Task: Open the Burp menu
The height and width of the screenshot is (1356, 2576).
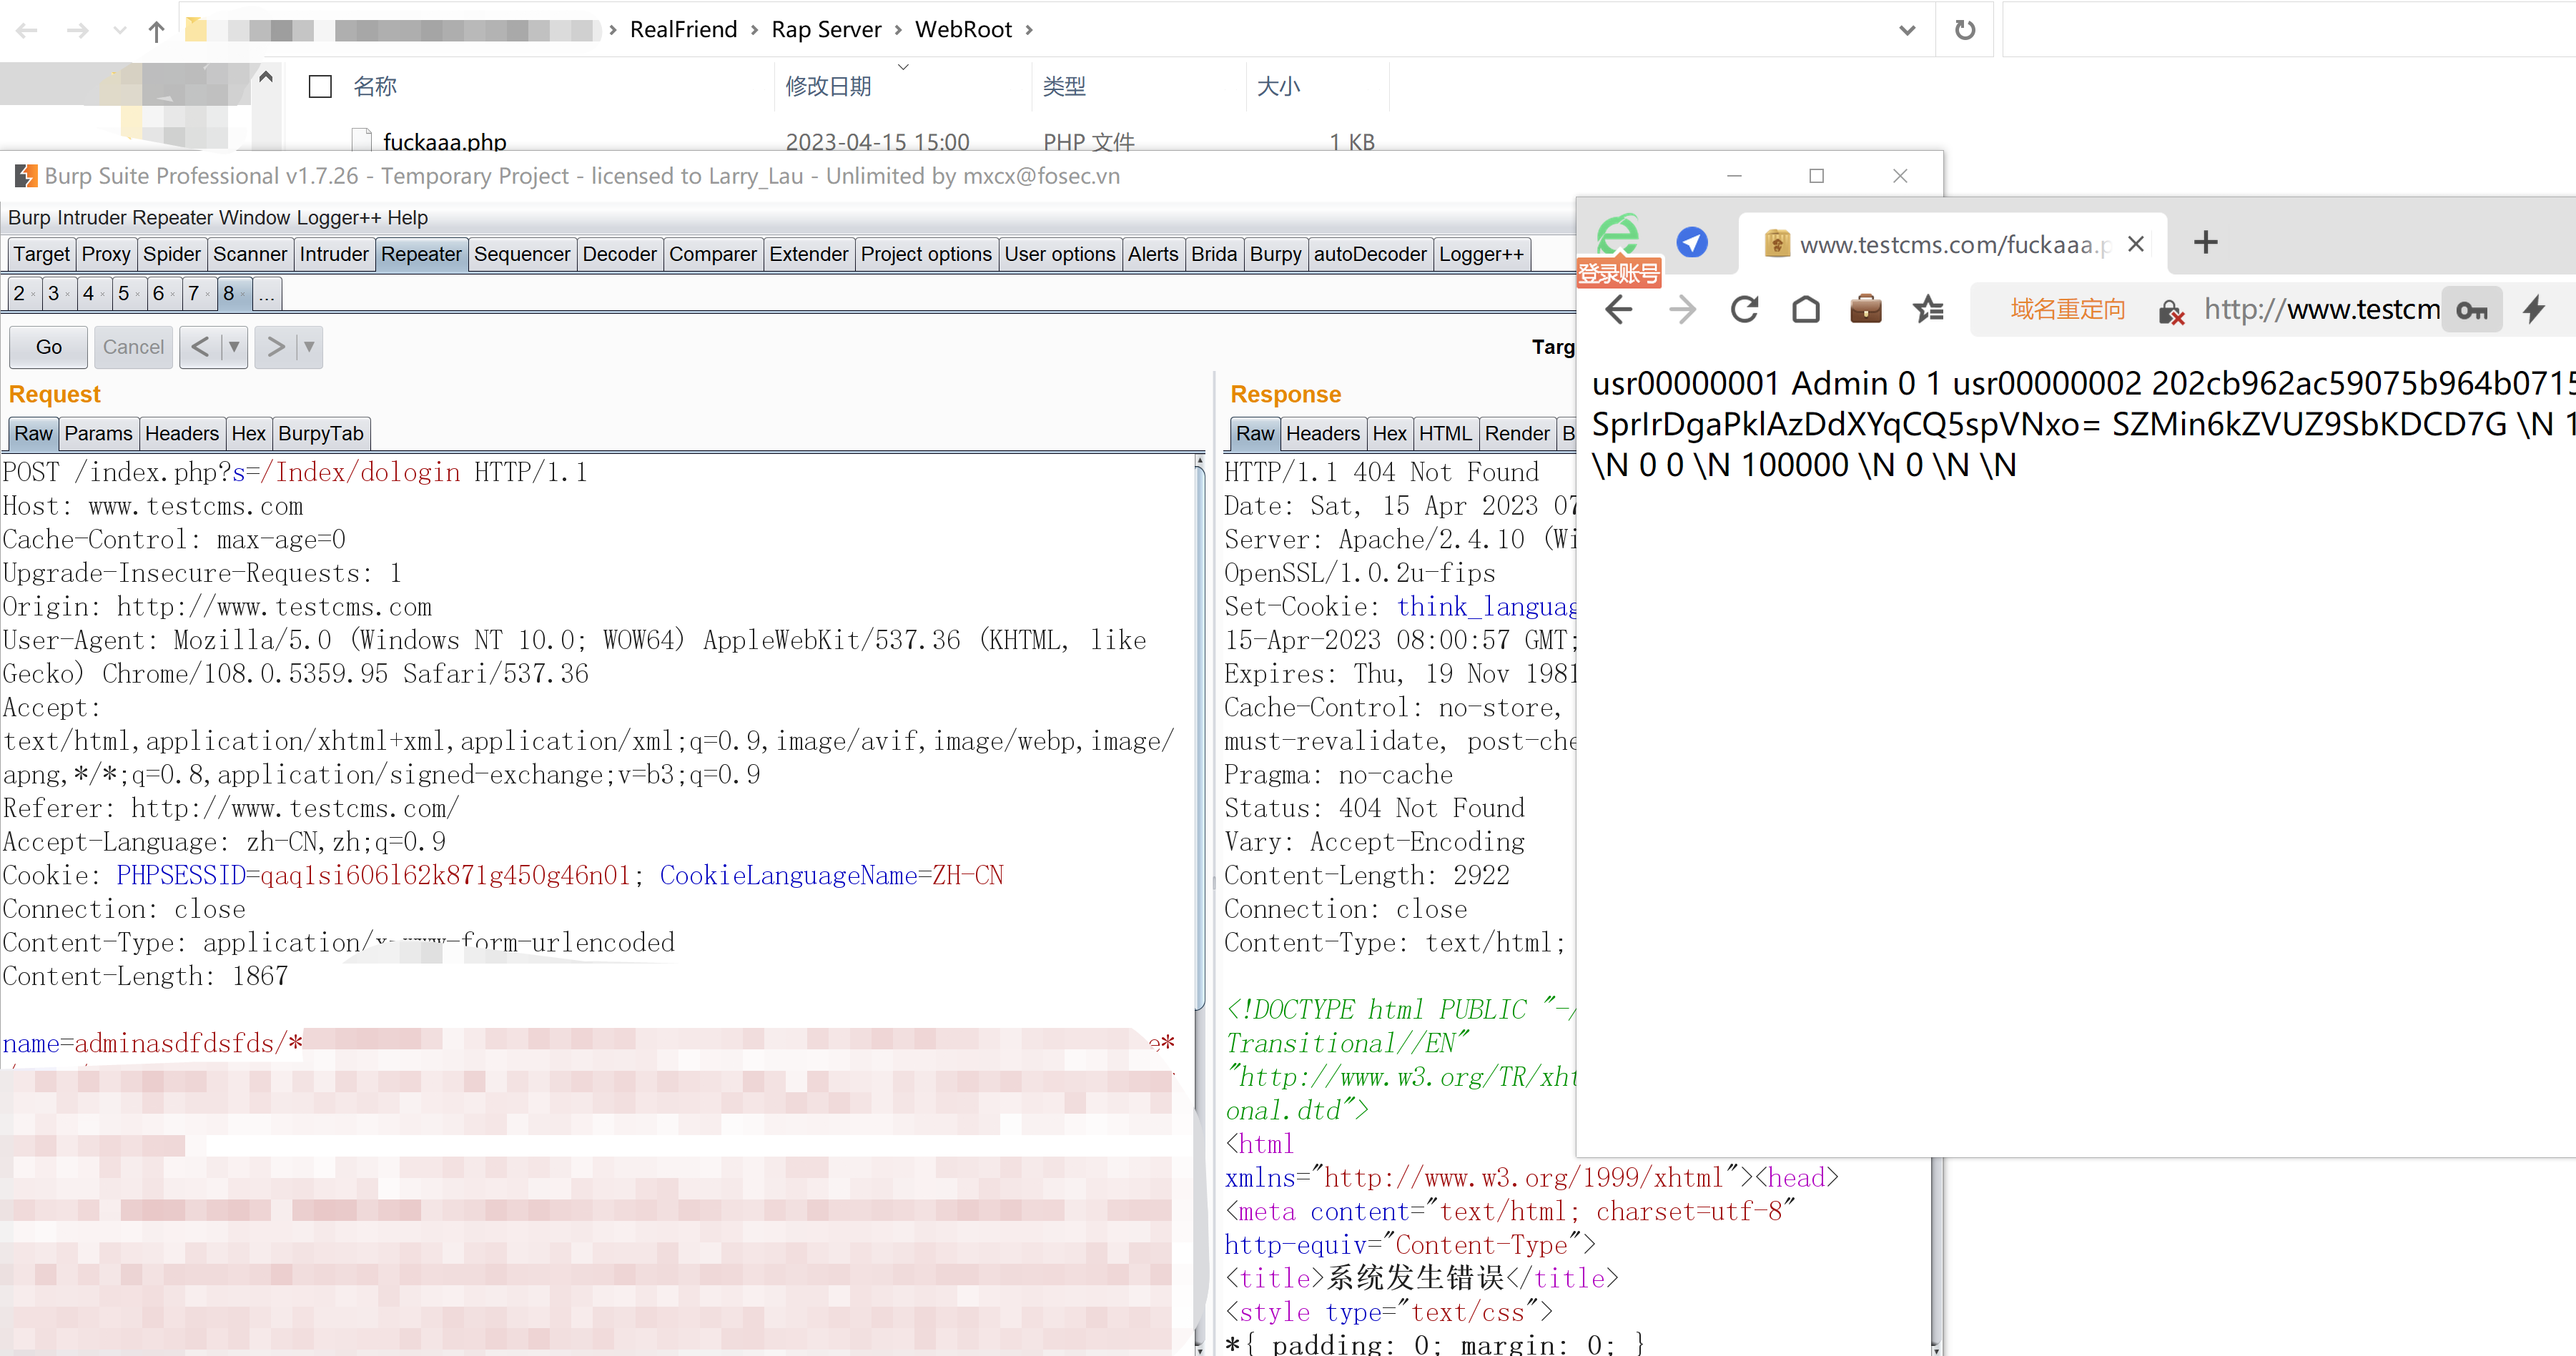Action: tap(29, 217)
